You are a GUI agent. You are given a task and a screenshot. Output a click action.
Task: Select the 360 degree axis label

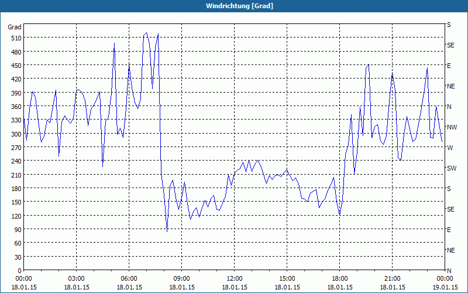click(x=17, y=107)
